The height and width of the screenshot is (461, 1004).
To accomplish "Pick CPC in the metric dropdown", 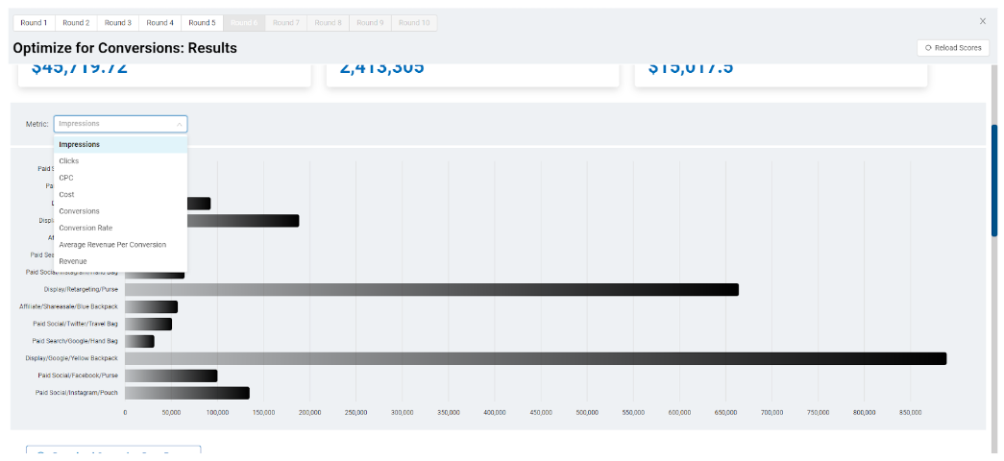I will point(66,178).
